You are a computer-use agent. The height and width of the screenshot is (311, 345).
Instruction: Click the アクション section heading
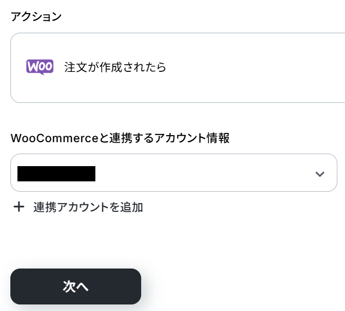(36, 16)
